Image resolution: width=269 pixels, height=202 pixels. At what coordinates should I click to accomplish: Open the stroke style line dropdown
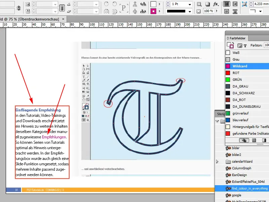(x=190, y=11)
